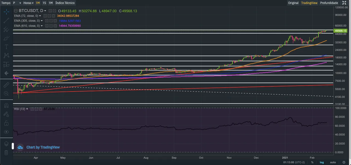Expand the EMA (305, close, 0) dropdown arrow
351x165 pixels.
tap(42, 21)
